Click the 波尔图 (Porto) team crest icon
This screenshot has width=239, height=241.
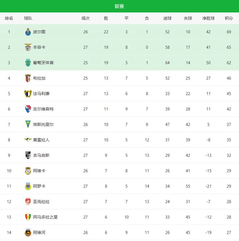(28, 32)
